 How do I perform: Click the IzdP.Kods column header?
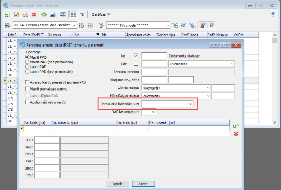tap(194, 35)
